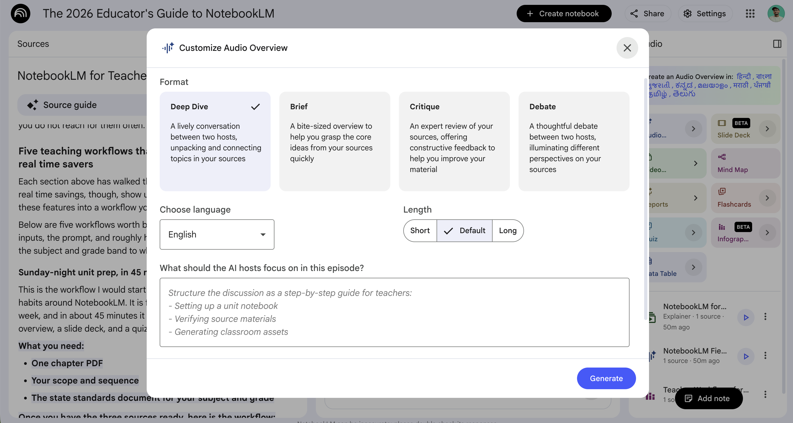Select the Critique format card

[x=454, y=141]
